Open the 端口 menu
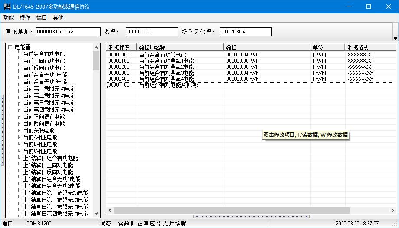This screenshot has height=228, width=399. pos(42,18)
